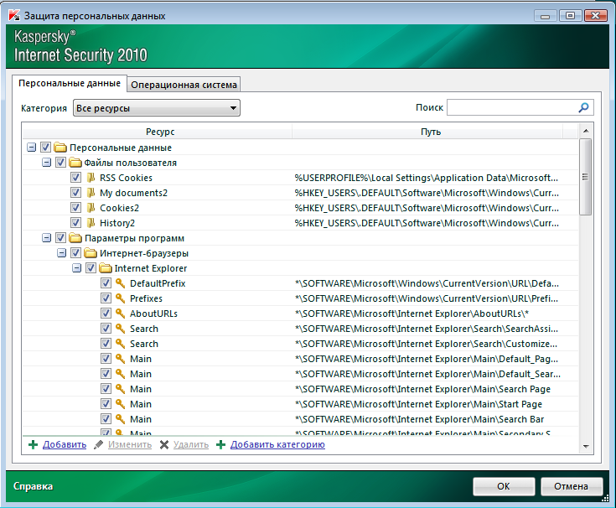The image size is (616, 508).
Task: Open the Справка help link
Action: pyautogui.click(x=33, y=486)
